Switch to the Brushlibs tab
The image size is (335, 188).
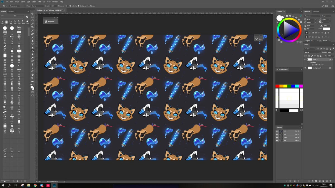click(x=11, y=11)
